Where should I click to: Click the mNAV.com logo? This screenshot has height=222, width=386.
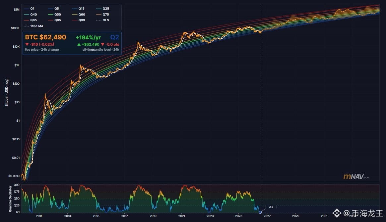click(x=356, y=177)
